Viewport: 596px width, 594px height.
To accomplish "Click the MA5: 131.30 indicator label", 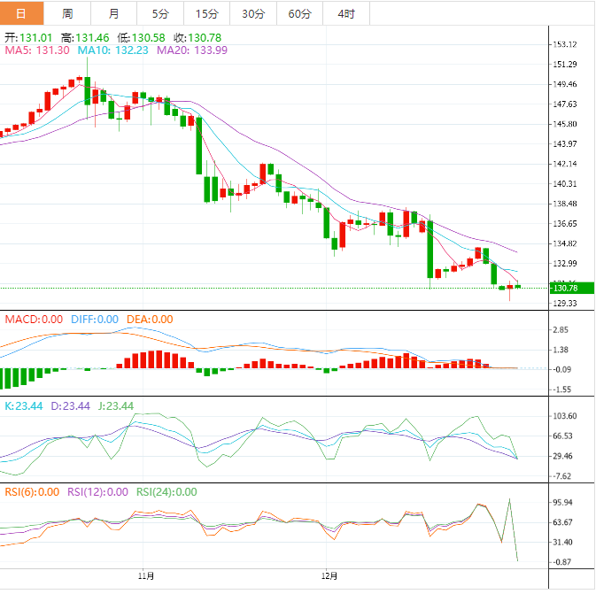I will pyautogui.click(x=33, y=51).
